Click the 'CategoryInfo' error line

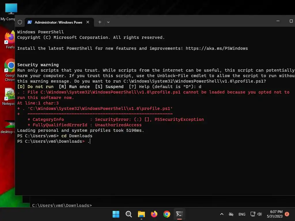(x=116, y=119)
